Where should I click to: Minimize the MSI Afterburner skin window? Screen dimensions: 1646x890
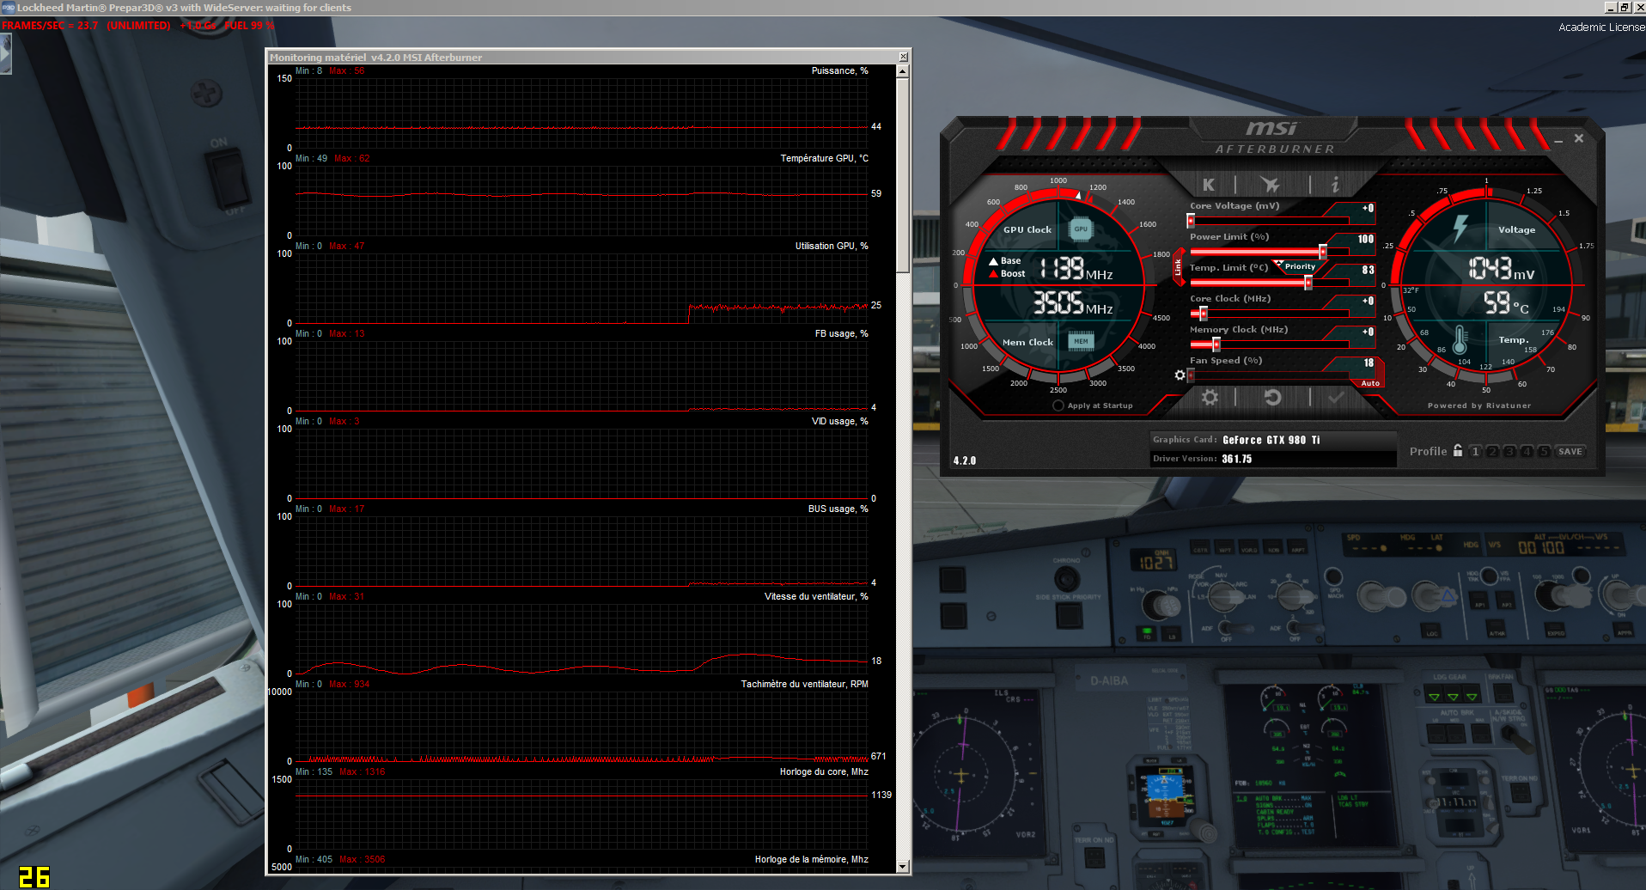1558,139
